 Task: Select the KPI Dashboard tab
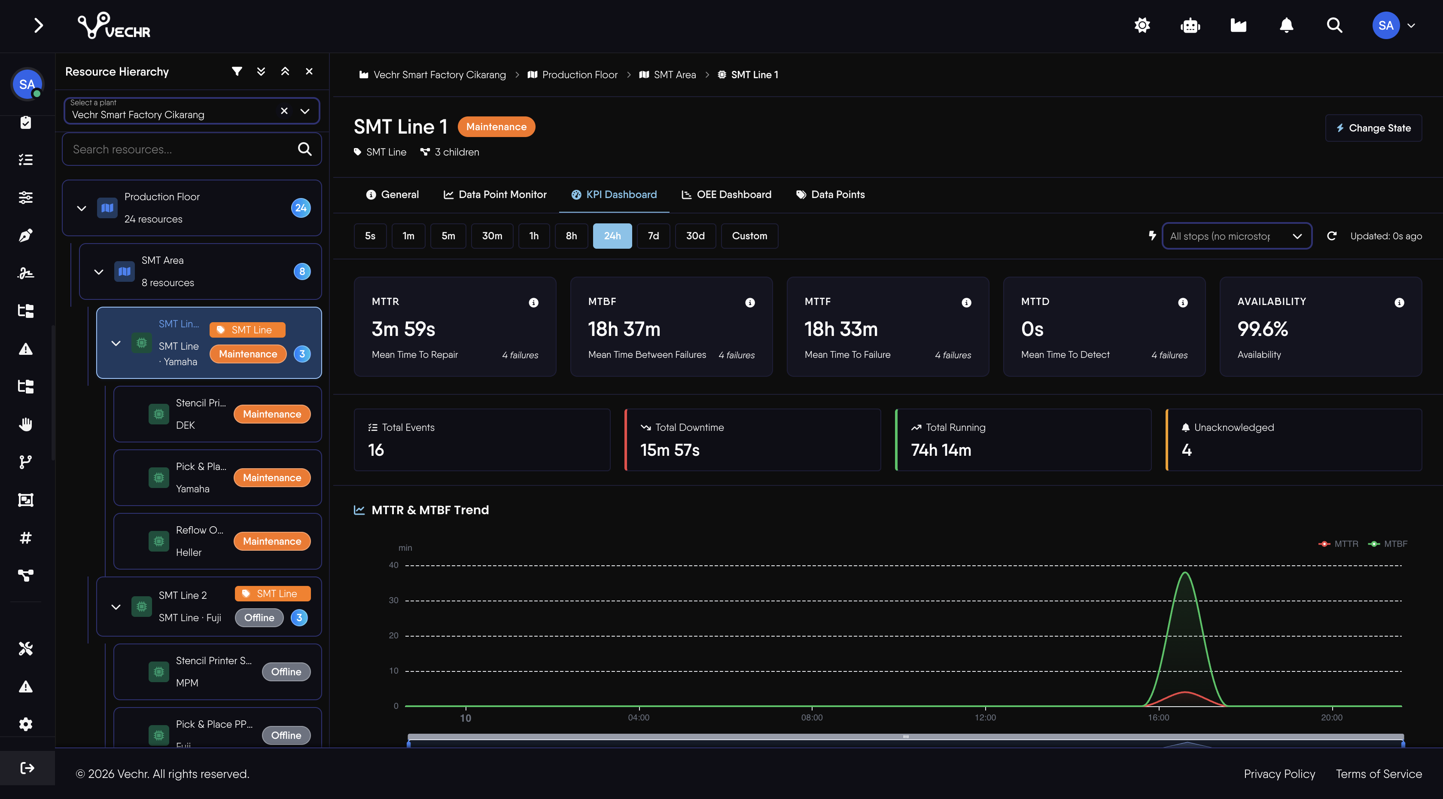[614, 195]
